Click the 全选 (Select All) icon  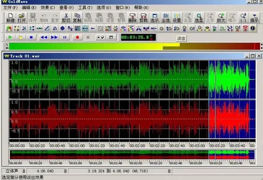[165, 18]
